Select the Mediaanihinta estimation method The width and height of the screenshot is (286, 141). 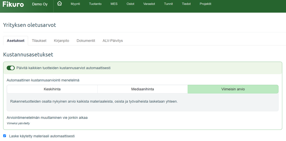pyautogui.click(x=143, y=89)
